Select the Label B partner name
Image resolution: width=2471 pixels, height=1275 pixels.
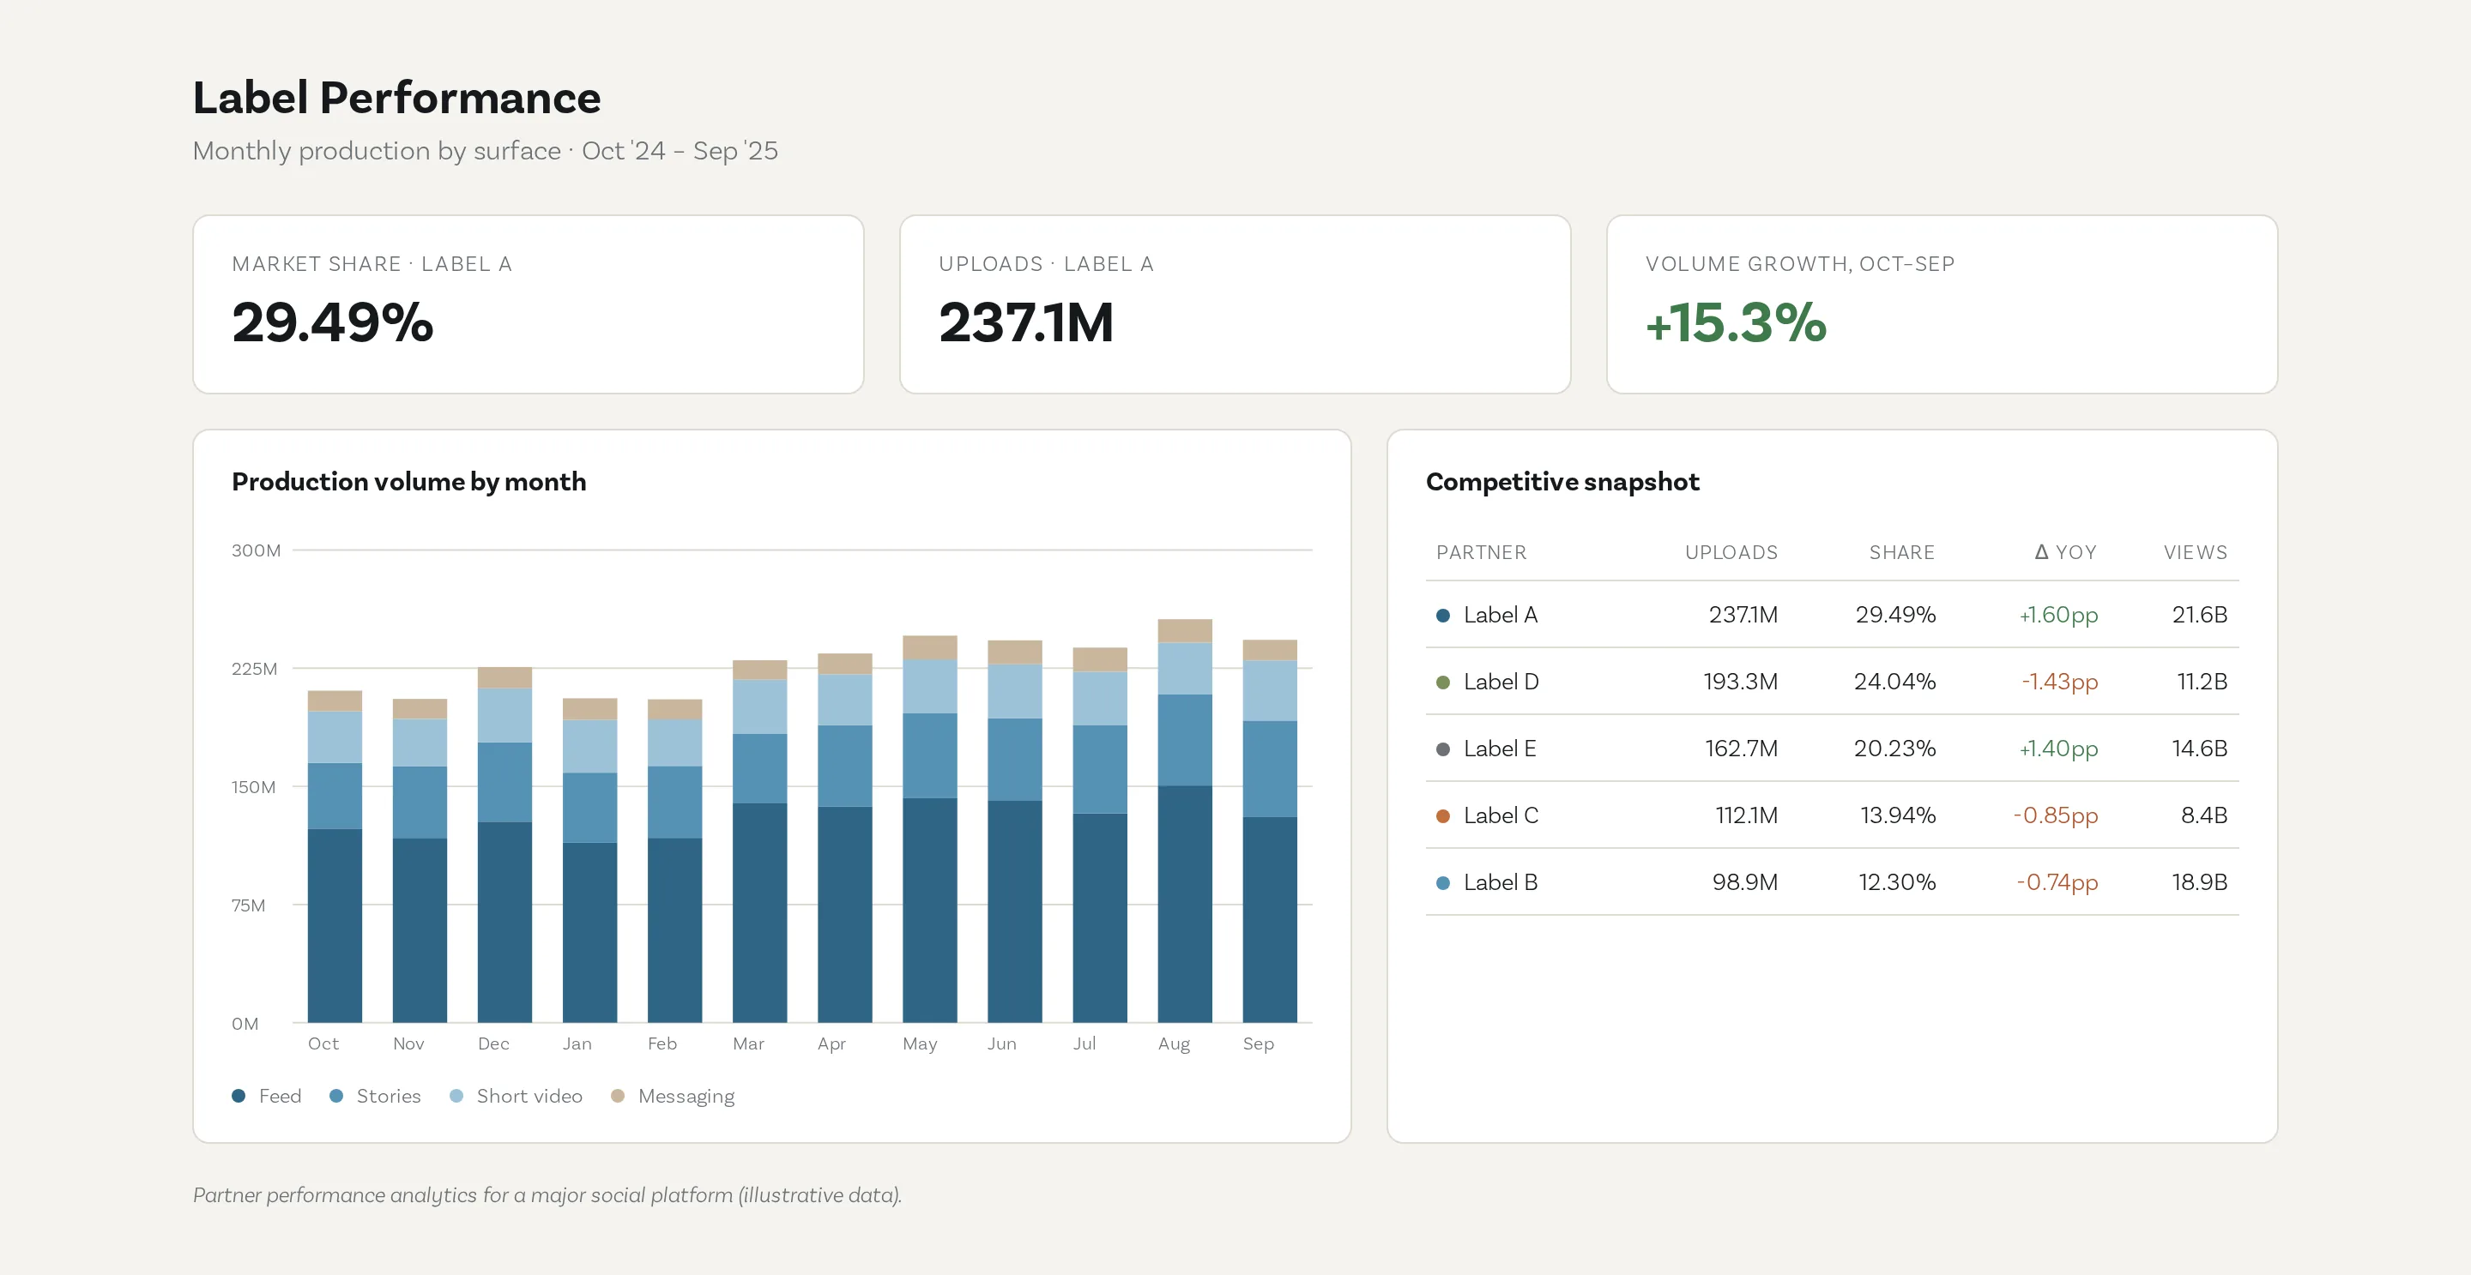coord(1501,882)
